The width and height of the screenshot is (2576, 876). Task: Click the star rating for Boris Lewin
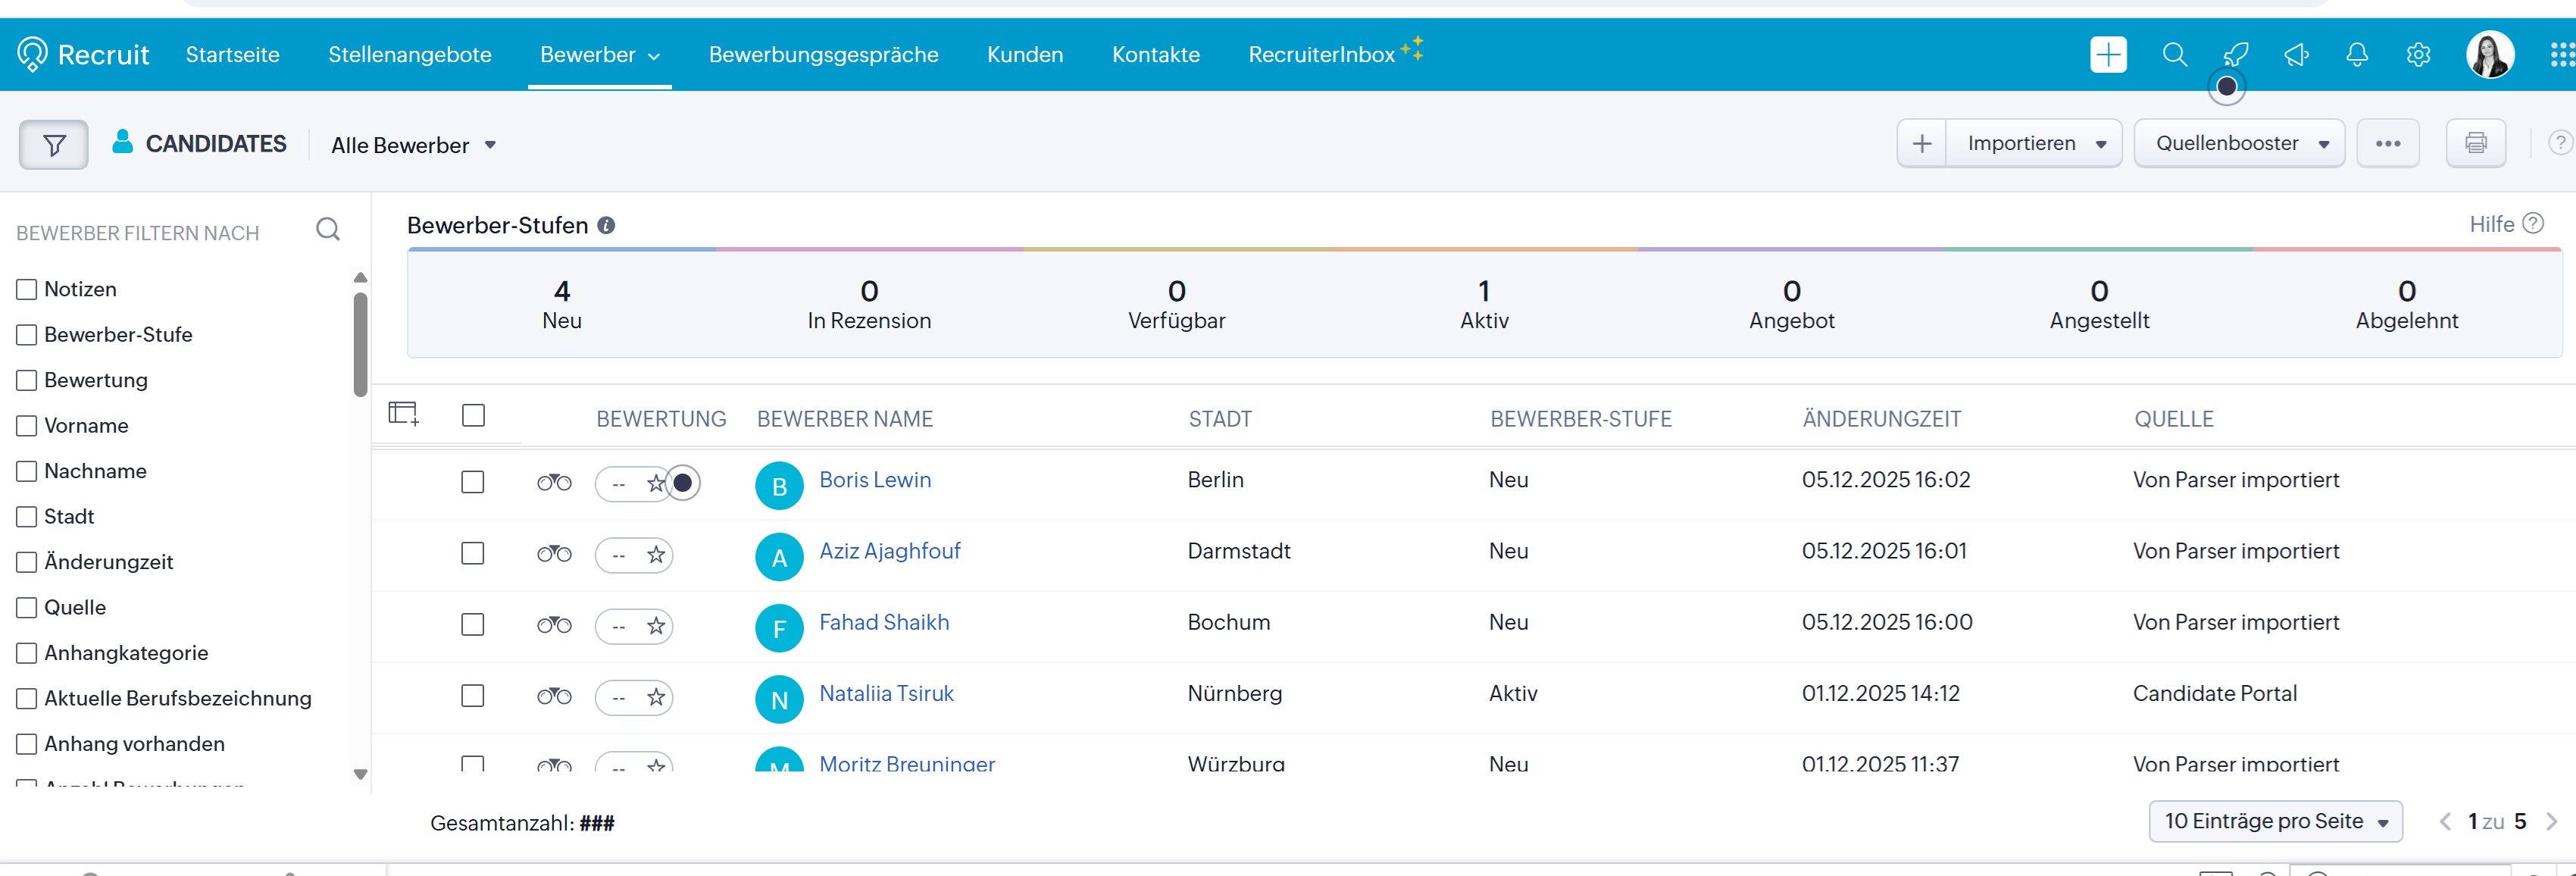pos(655,484)
